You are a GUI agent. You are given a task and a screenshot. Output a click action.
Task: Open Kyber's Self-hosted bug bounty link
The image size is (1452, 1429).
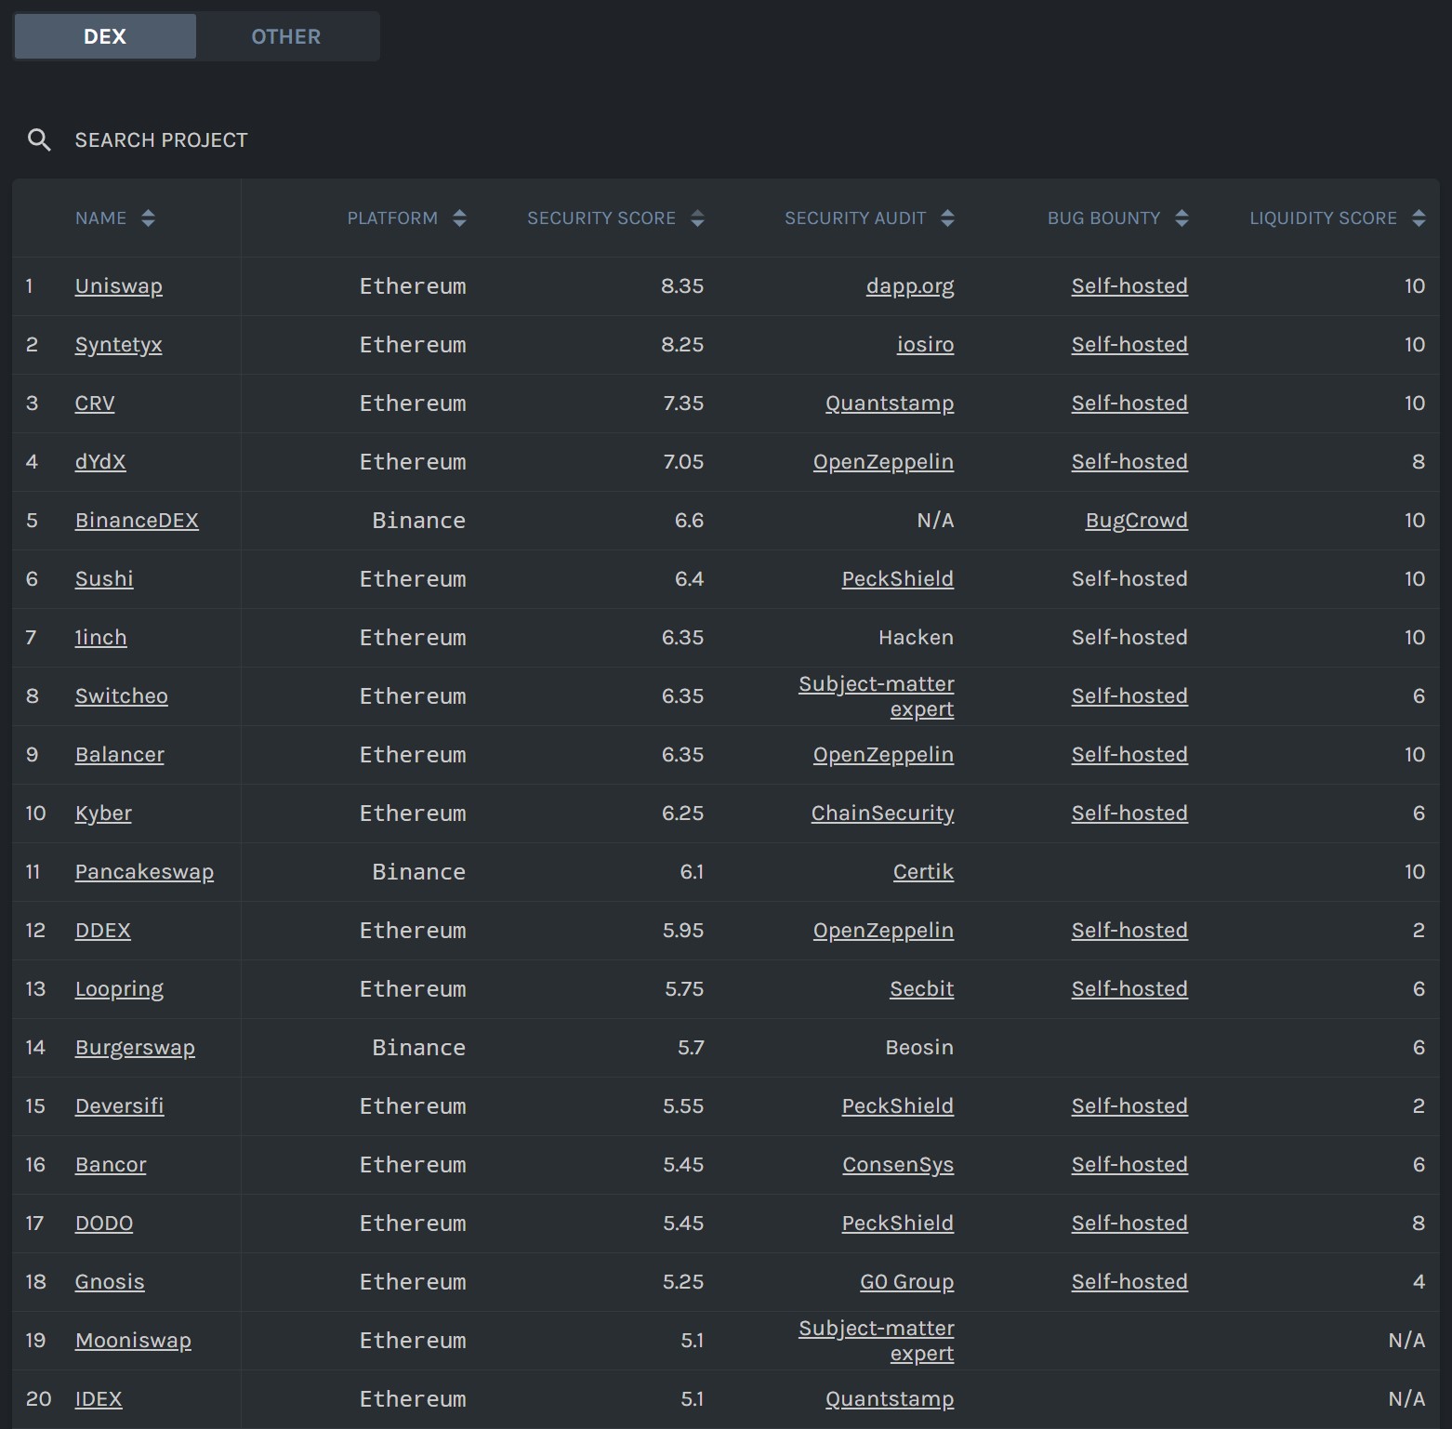pyautogui.click(x=1129, y=814)
